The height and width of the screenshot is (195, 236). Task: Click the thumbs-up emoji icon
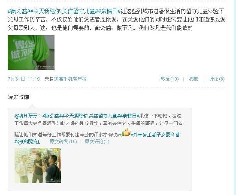(x=126, y=132)
